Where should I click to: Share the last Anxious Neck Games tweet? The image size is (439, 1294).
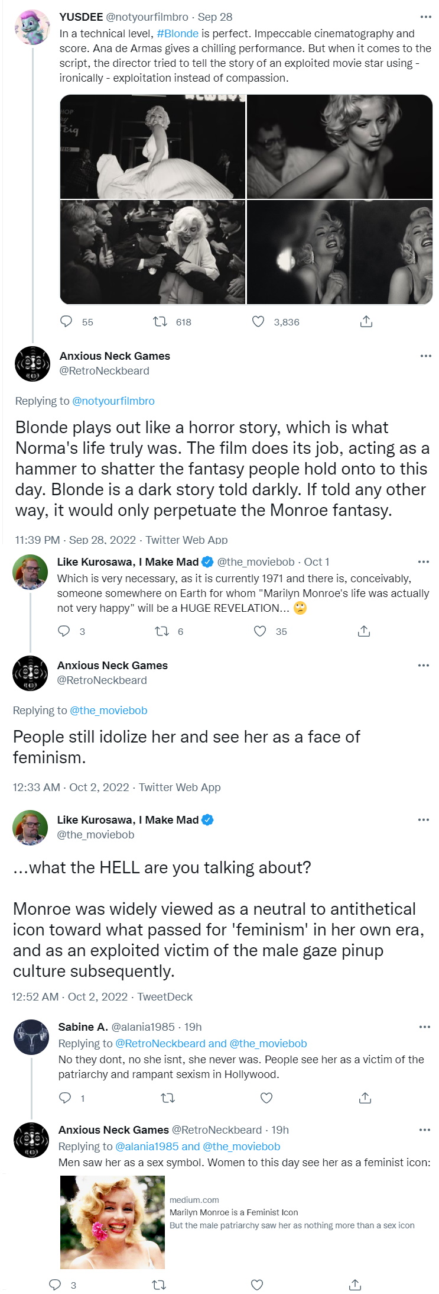355,1284
